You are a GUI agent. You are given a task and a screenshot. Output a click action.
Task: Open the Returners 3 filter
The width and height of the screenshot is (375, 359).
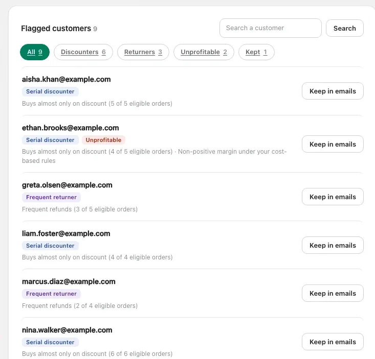click(143, 52)
